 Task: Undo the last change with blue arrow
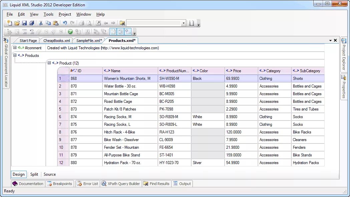[65, 23]
